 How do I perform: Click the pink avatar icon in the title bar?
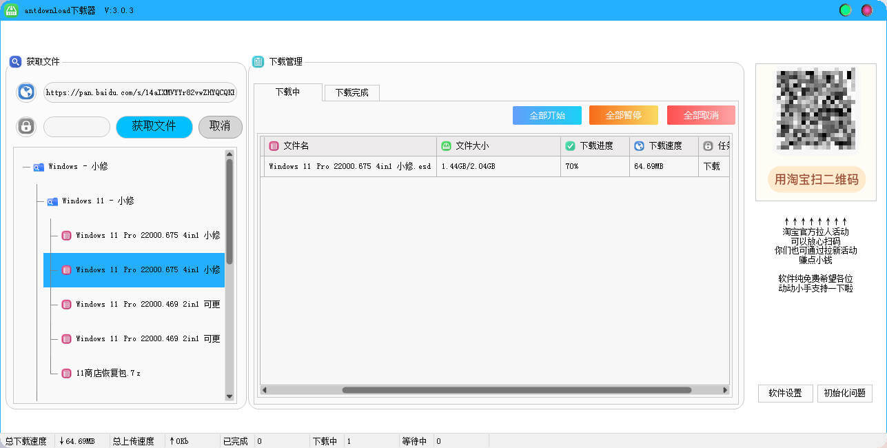tap(865, 10)
